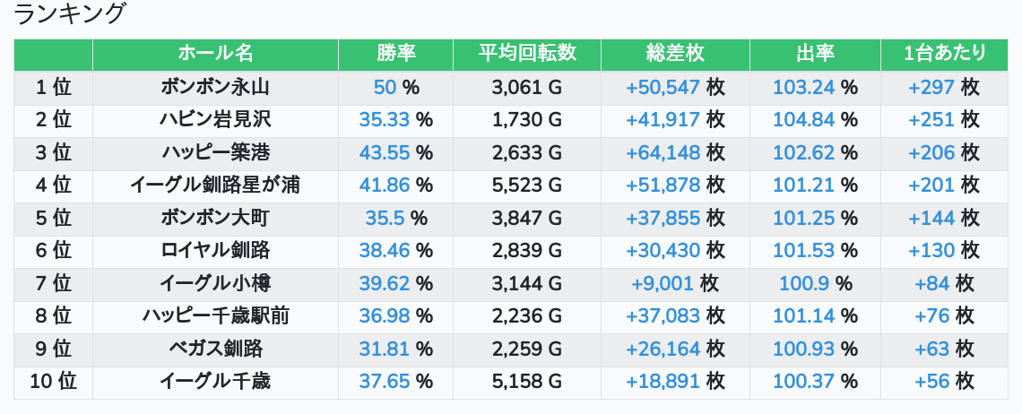Click the 100.37 payout rate link
This screenshot has width=1022, height=414.
point(803,381)
